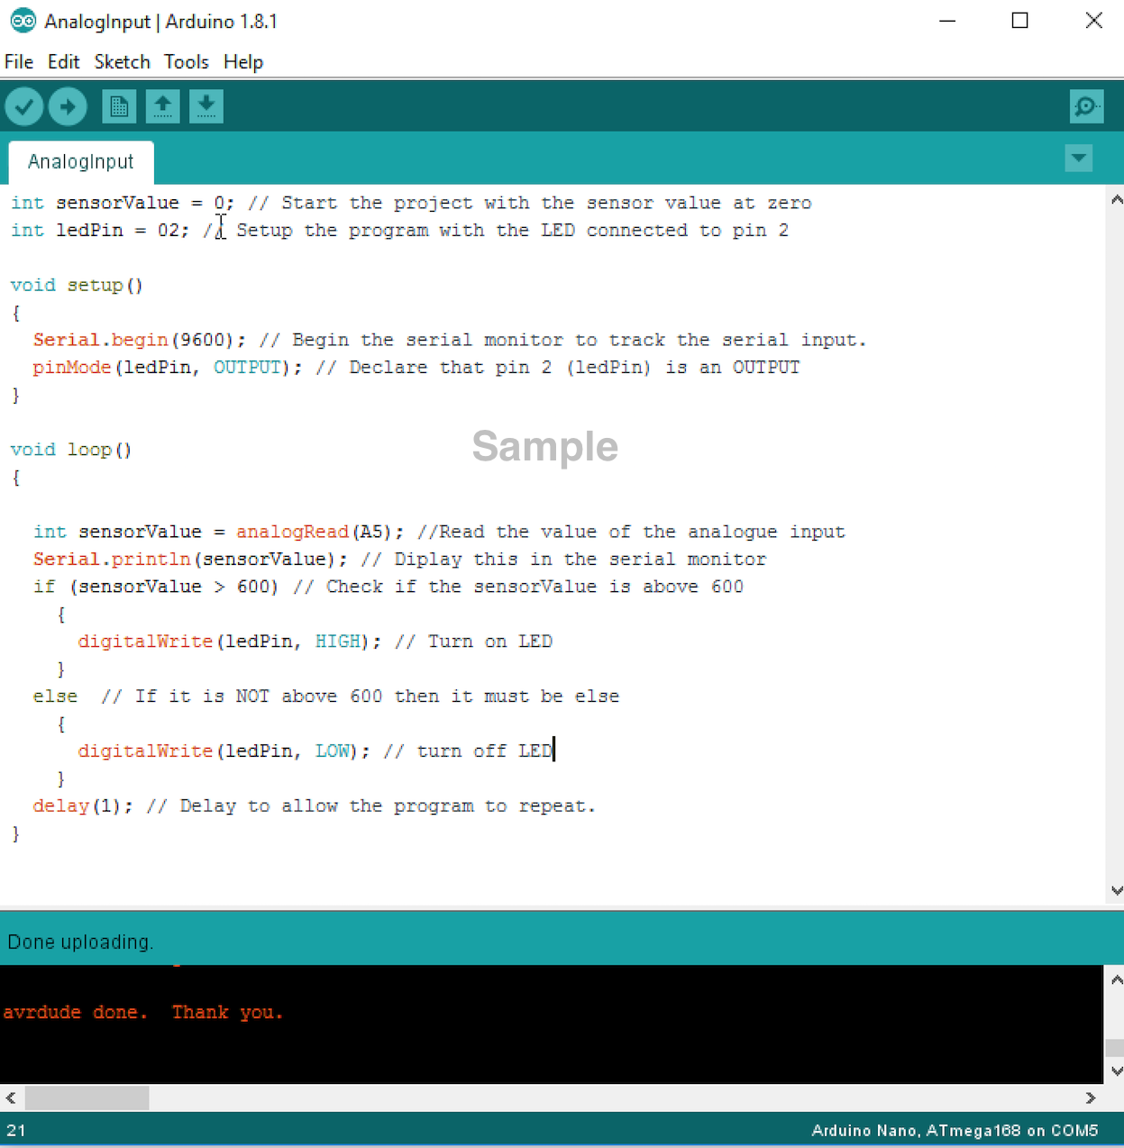This screenshot has width=1124, height=1148.
Task: Click the horizontal scrollbar thumb
Action: pyautogui.click(x=87, y=1098)
